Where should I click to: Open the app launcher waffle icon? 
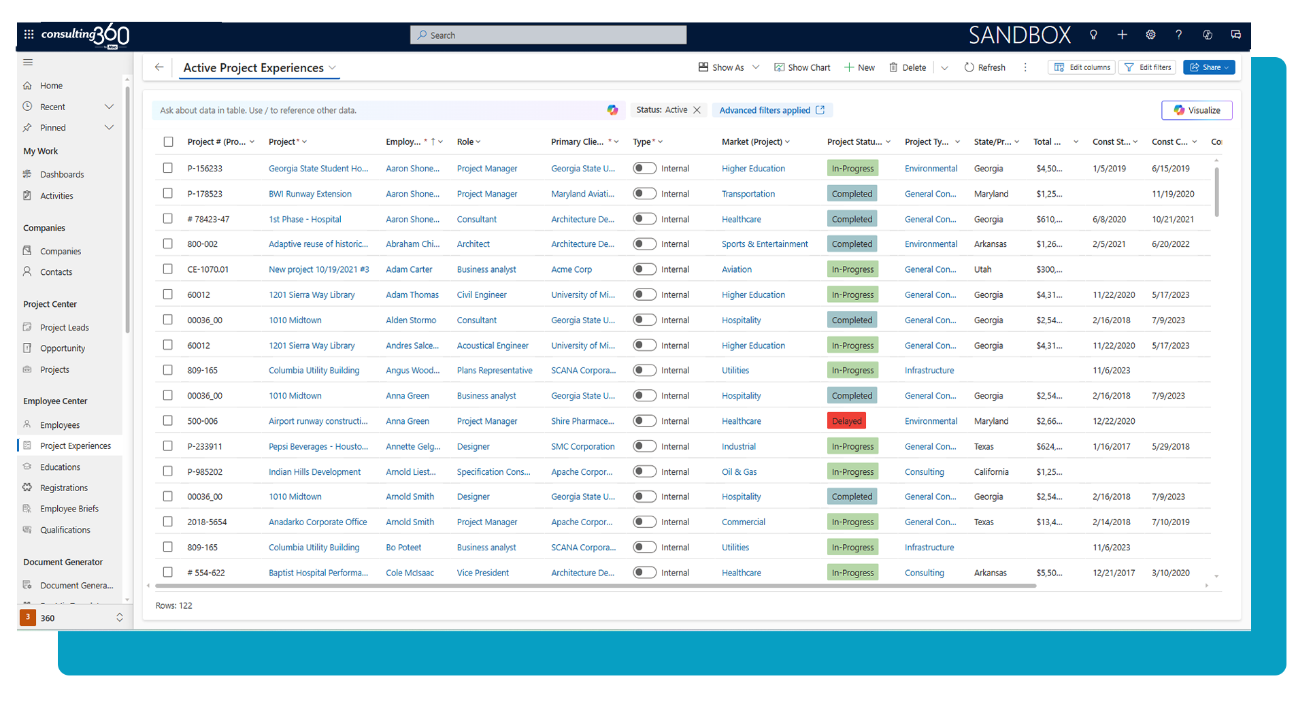pos(29,34)
